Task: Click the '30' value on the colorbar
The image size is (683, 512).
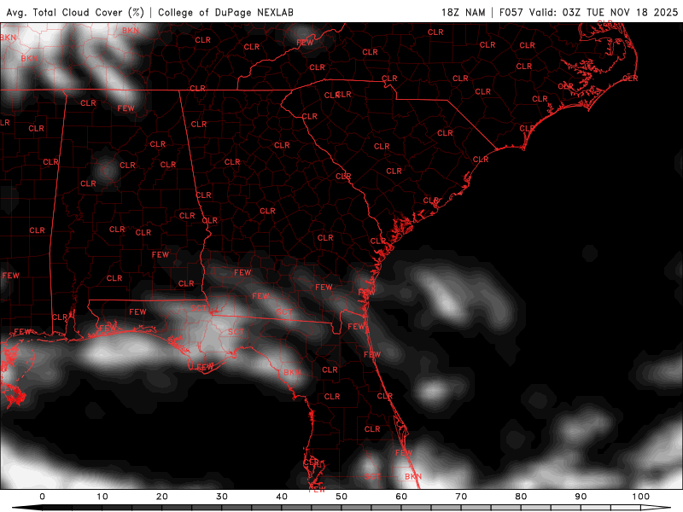Action: (222, 497)
